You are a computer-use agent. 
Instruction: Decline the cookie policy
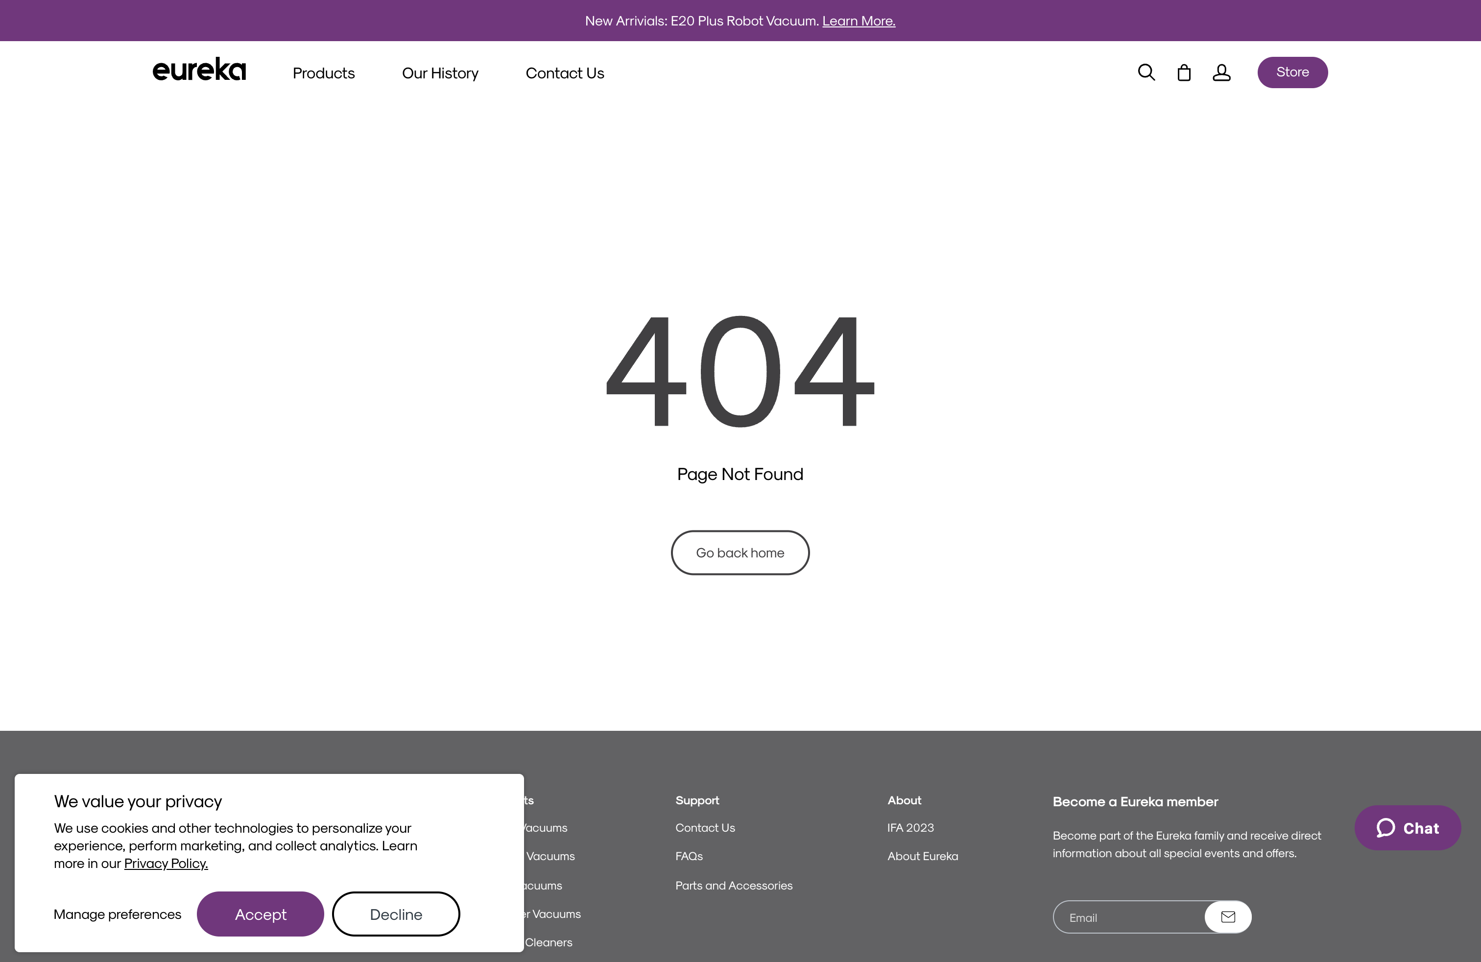pos(396,914)
